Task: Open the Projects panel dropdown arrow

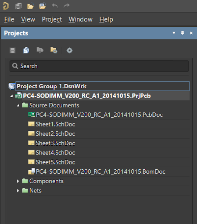Action: click(x=174, y=33)
